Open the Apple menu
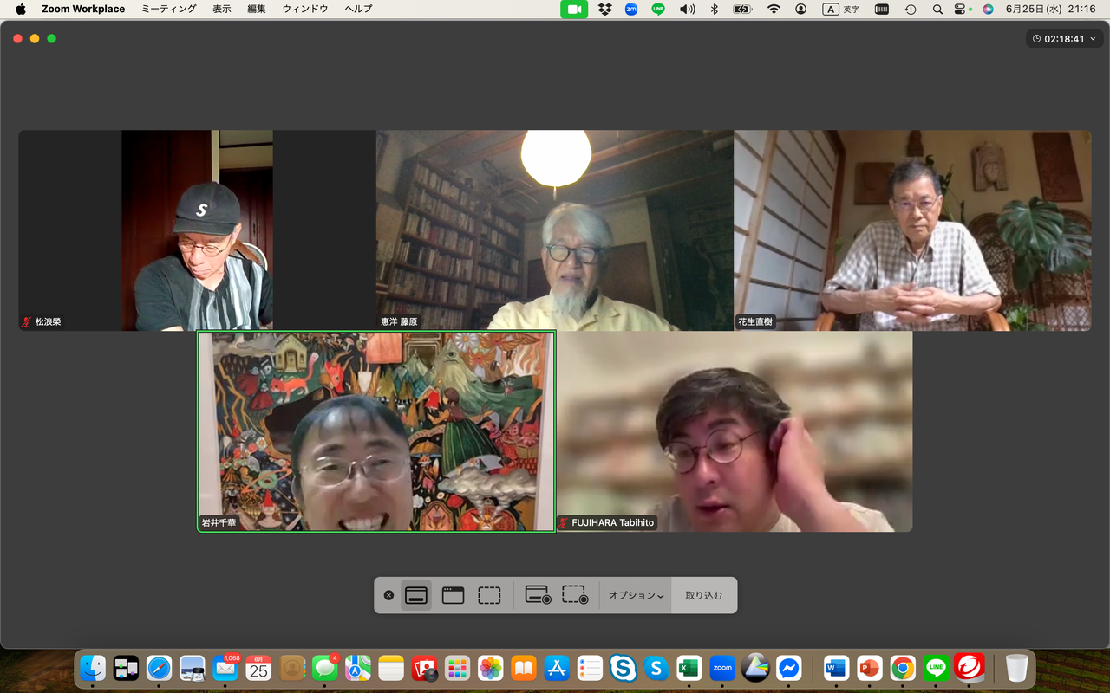The height and width of the screenshot is (693, 1110). pos(21,9)
